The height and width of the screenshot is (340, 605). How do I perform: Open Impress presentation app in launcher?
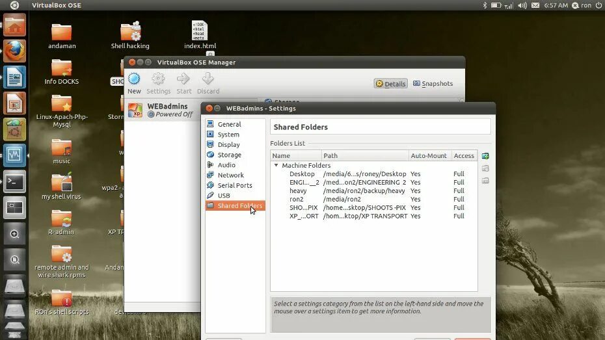click(x=15, y=103)
